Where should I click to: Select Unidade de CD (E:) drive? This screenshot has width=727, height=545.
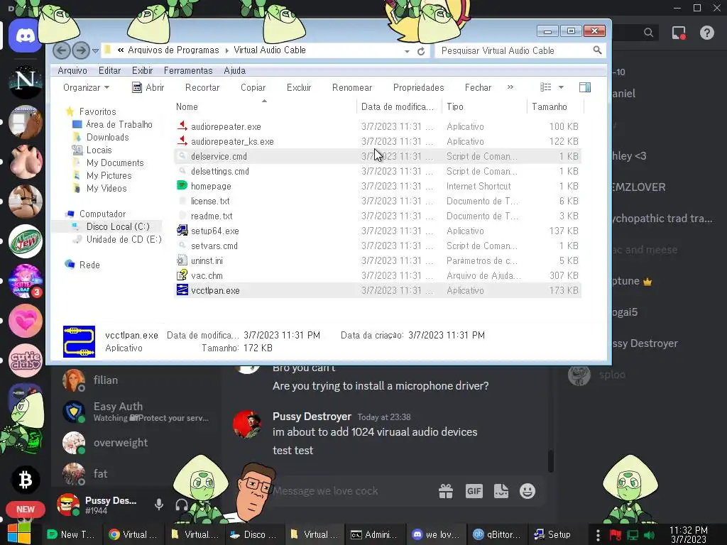124,239
